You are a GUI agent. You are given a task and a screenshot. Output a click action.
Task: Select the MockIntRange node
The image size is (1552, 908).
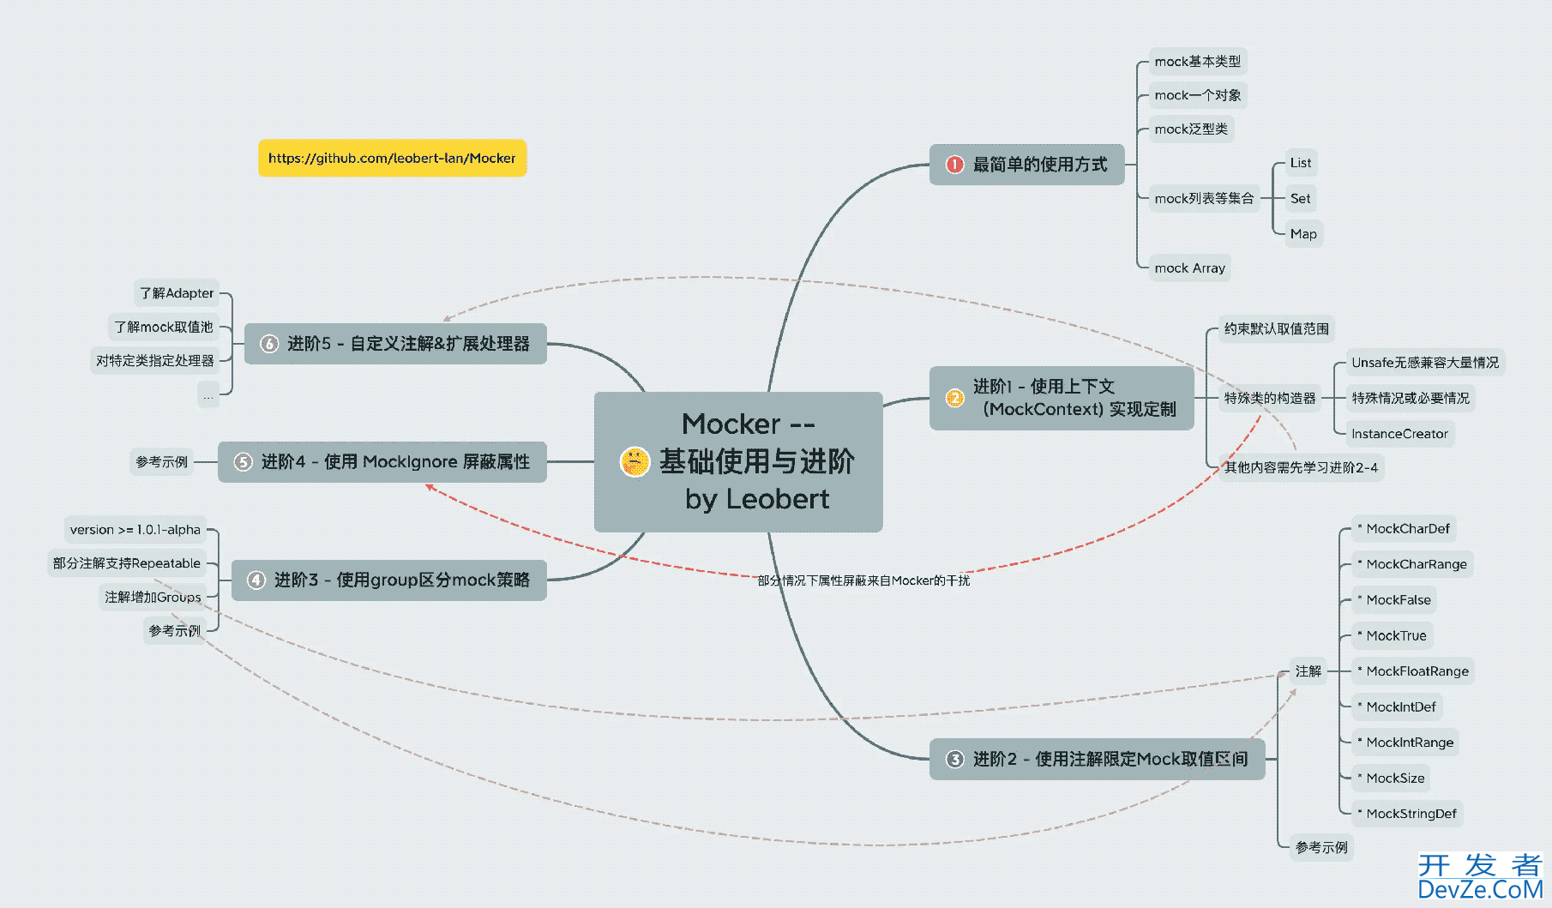1405,743
